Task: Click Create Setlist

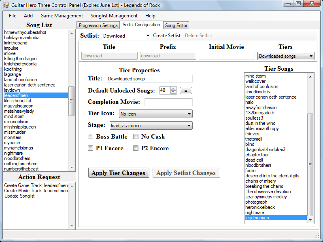Action: tap(167, 36)
